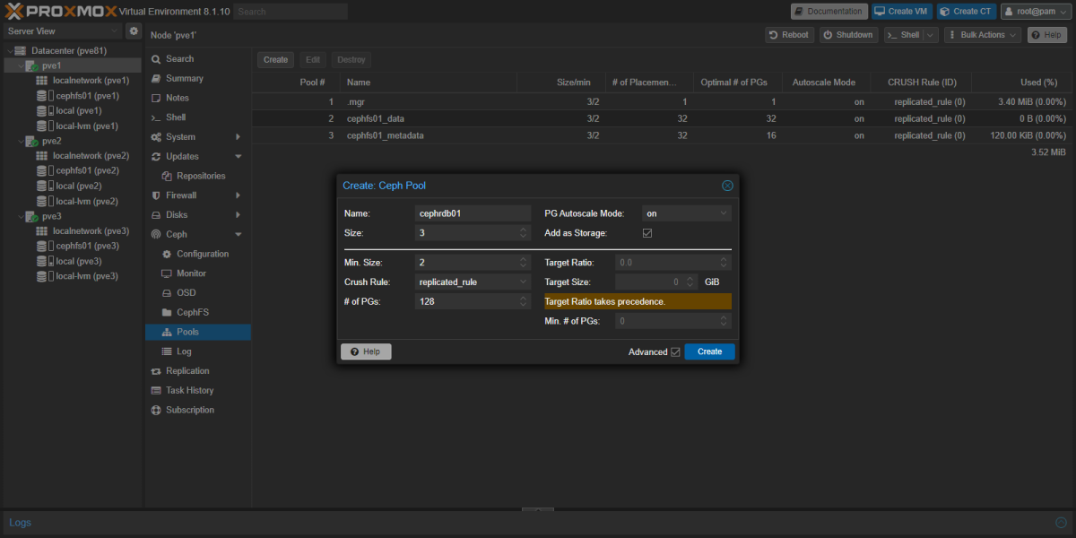This screenshot has height=538, width=1076.
Task: Click the top-right Help button
Action: [1046, 35]
